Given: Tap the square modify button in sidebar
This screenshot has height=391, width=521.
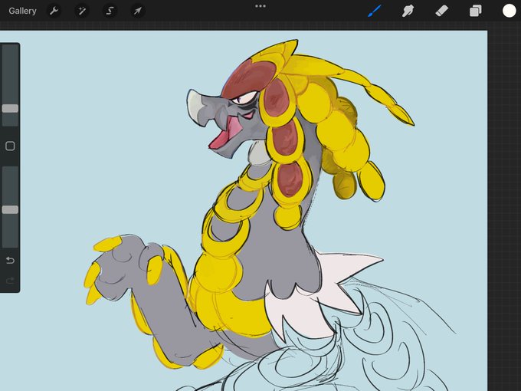Looking at the screenshot, I should pyautogui.click(x=10, y=146).
